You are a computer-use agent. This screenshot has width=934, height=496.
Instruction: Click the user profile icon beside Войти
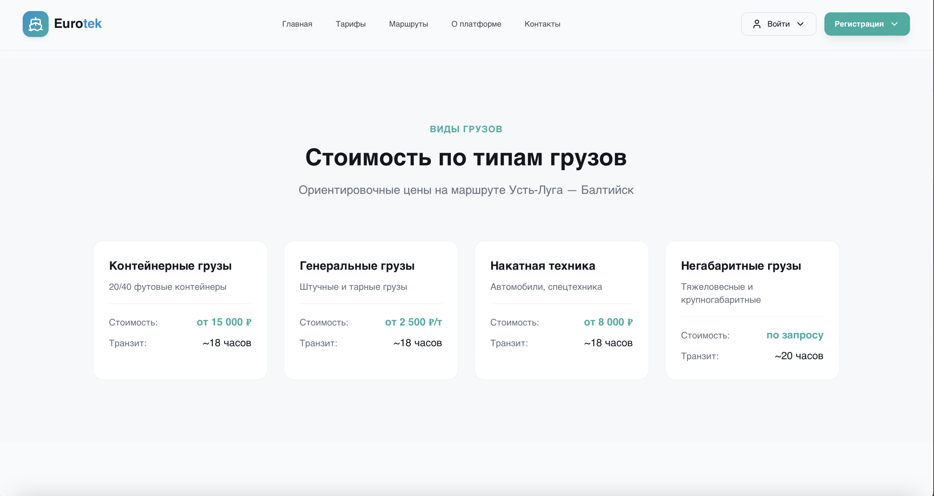(x=757, y=24)
